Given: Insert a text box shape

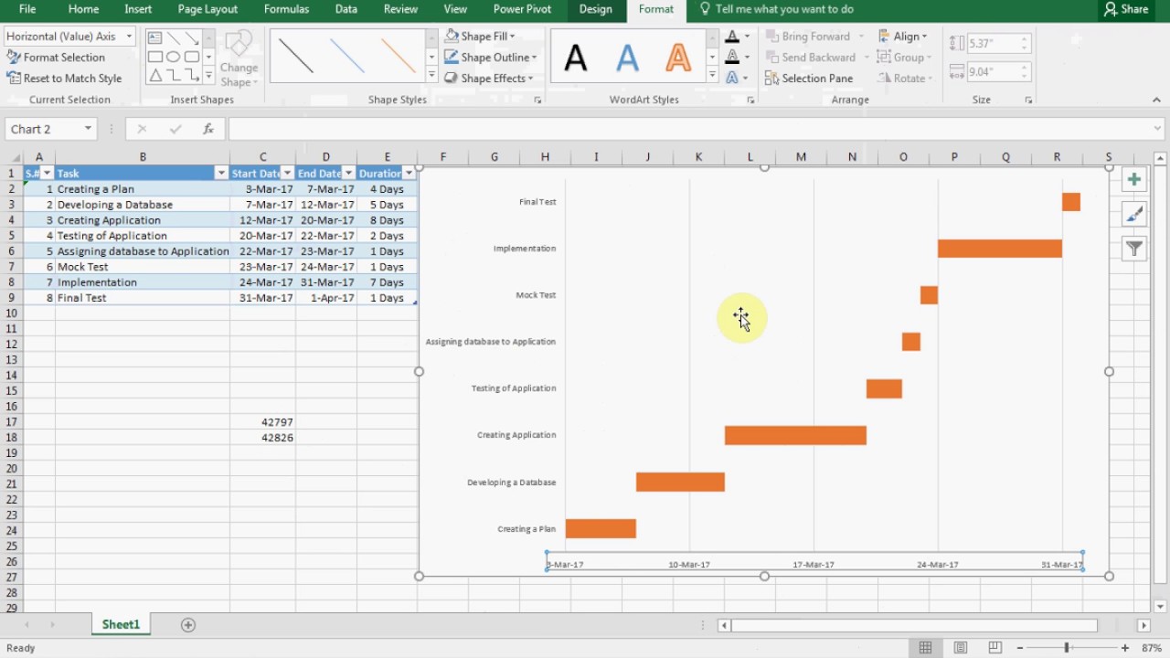Looking at the screenshot, I should (x=154, y=37).
